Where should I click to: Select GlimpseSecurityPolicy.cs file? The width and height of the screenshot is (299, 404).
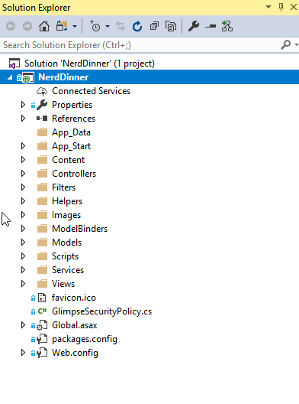pos(101,311)
